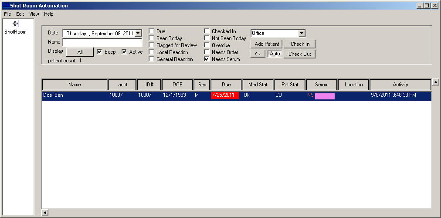Enable the General Reaction checkbox
The height and width of the screenshot is (218, 441).
coord(151,59)
